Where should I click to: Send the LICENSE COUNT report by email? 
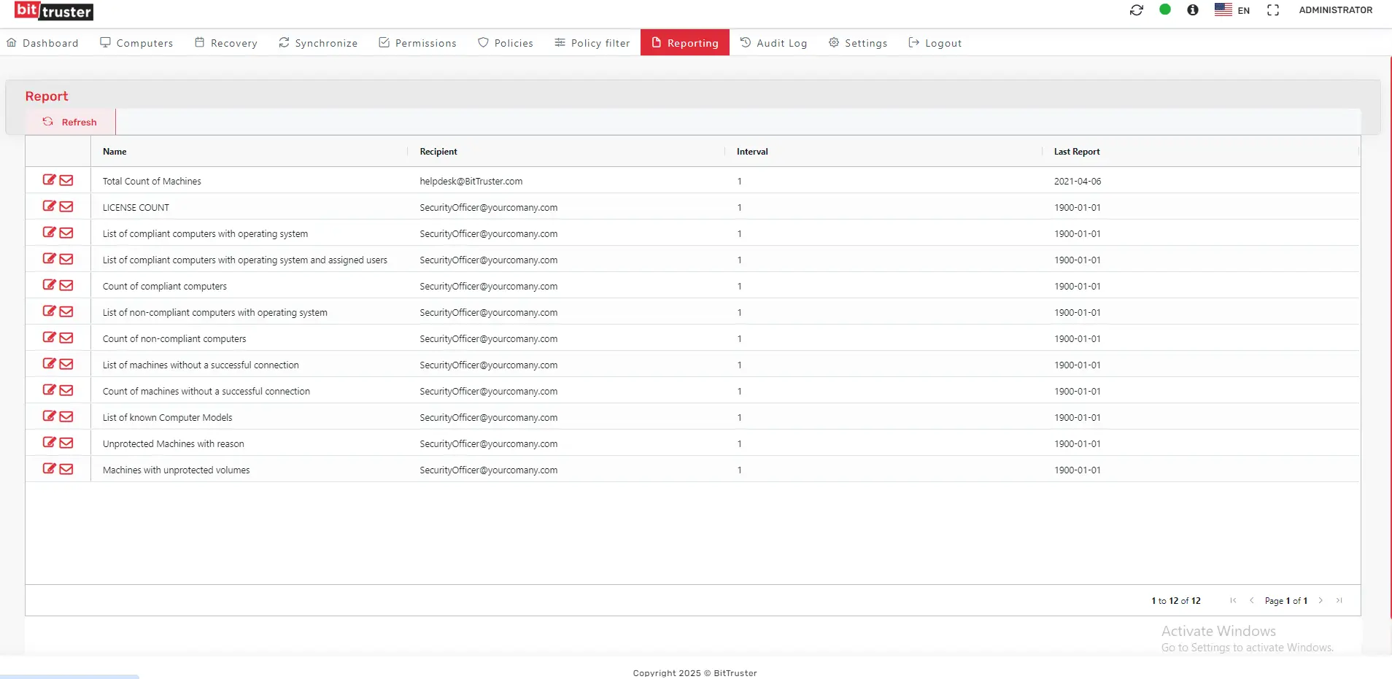pos(66,206)
